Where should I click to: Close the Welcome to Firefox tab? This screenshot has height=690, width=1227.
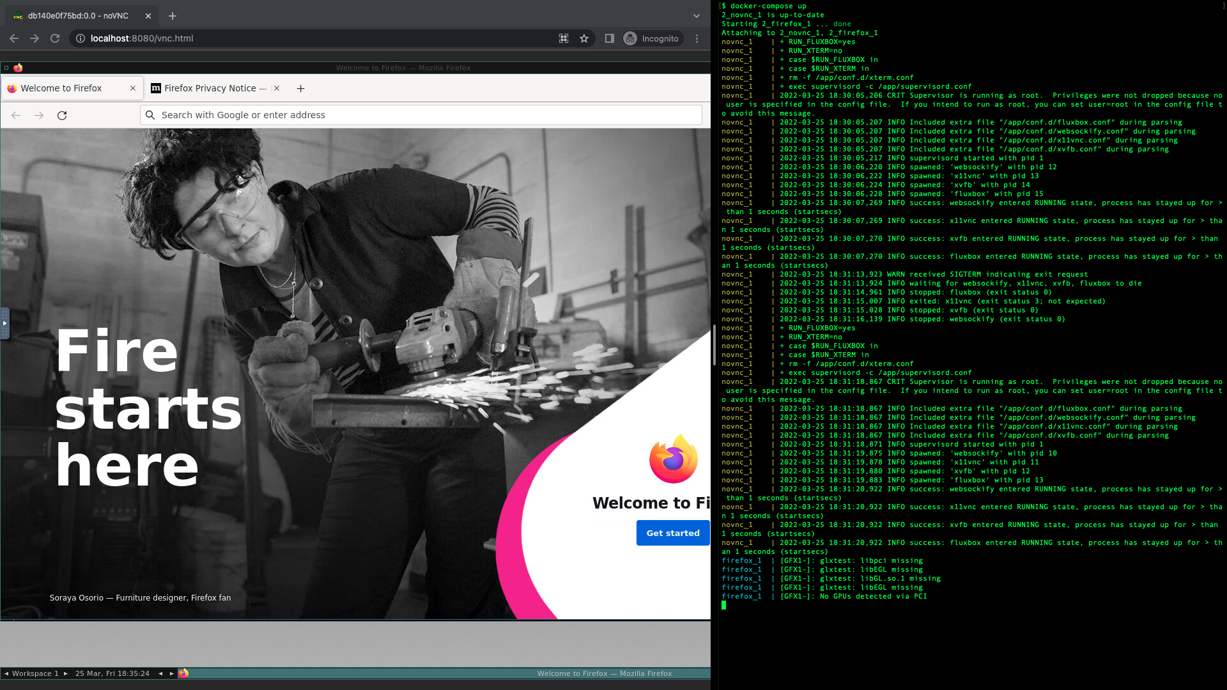pos(133,88)
